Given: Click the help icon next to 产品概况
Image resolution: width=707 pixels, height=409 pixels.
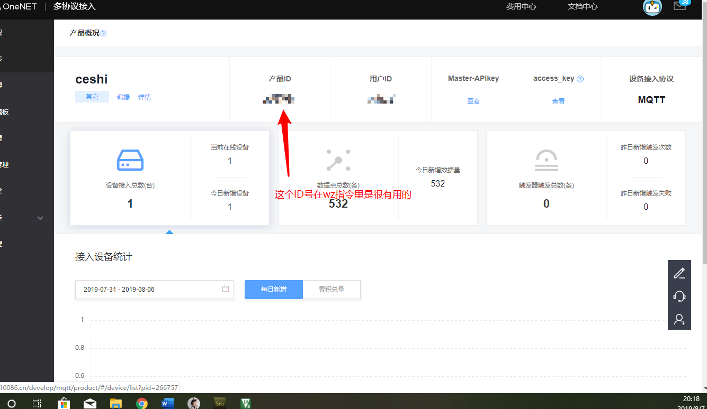Looking at the screenshot, I should coord(104,32).
